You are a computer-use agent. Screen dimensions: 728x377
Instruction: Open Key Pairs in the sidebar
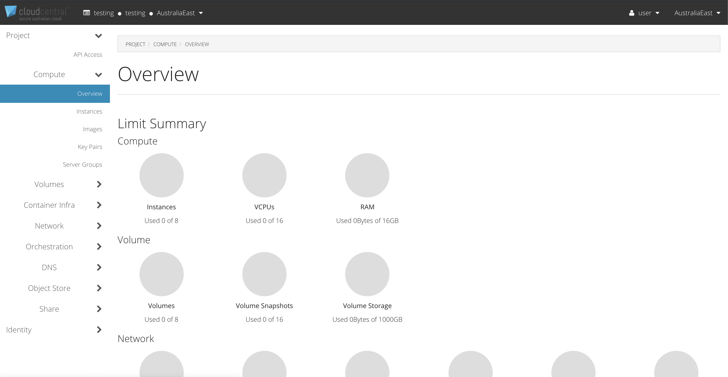90,147
